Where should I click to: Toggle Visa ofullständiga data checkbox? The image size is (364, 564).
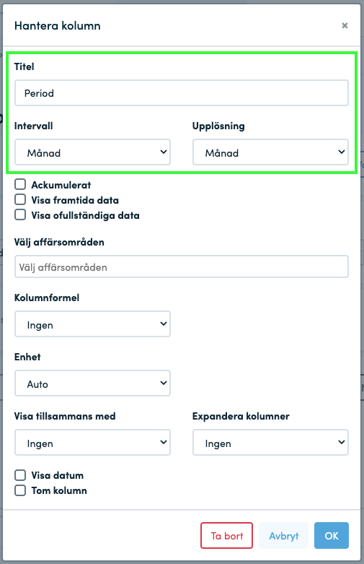click(20, 214)
